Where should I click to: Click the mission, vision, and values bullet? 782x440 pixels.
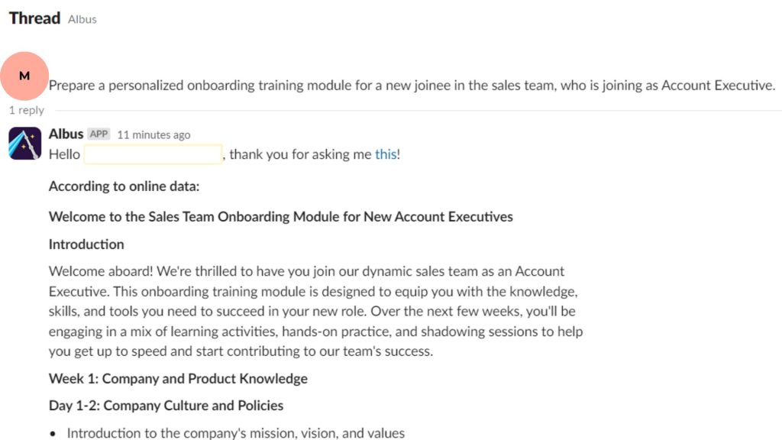(x=236, y=432)
